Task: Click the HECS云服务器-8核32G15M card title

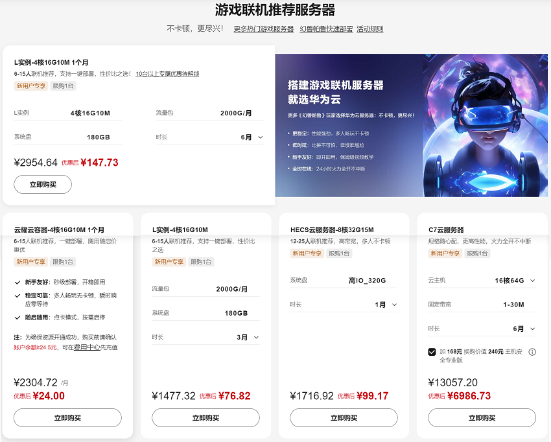Action: click(332, 230)
